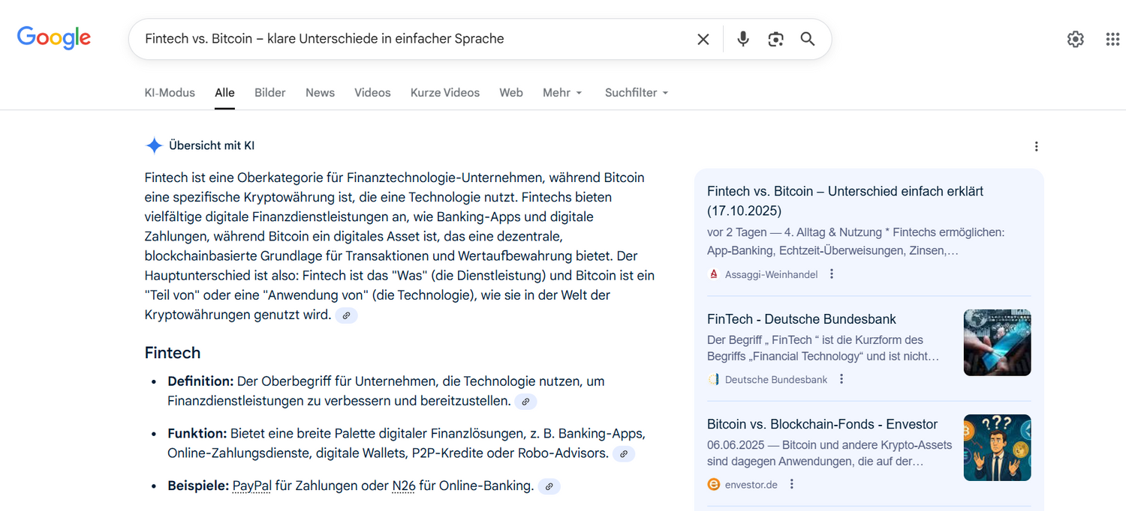Open Bitcoin vs. Blockchain-Fonds Envestor link
This screenshot has width=1126, height=511.
[822, 424]
